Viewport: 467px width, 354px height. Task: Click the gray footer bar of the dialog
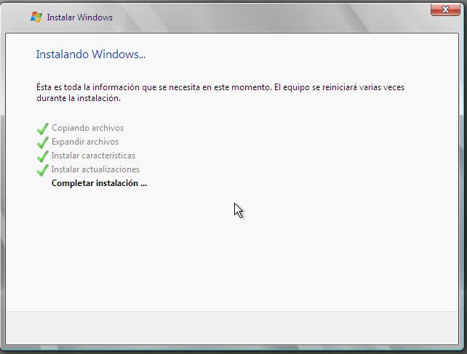(233, 326)
